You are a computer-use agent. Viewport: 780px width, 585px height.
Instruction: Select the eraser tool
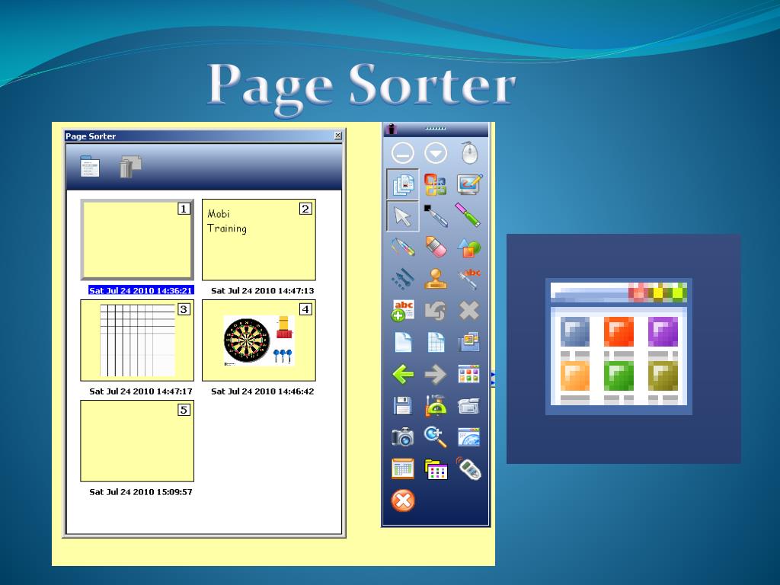[x=436, y=247]
